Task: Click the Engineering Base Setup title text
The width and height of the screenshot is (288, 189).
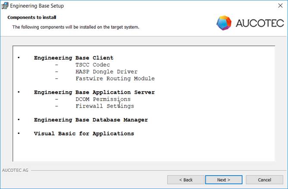Action: pos(37,6)
